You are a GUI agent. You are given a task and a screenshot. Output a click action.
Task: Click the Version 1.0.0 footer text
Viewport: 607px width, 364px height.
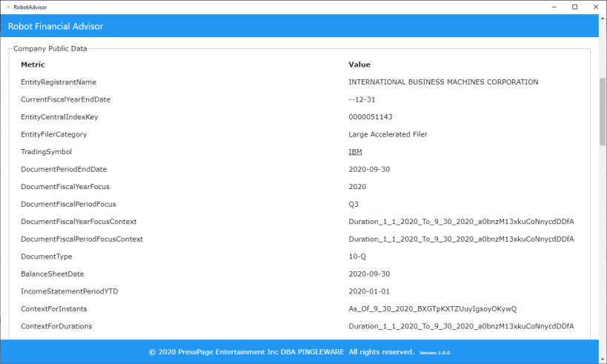435,353
